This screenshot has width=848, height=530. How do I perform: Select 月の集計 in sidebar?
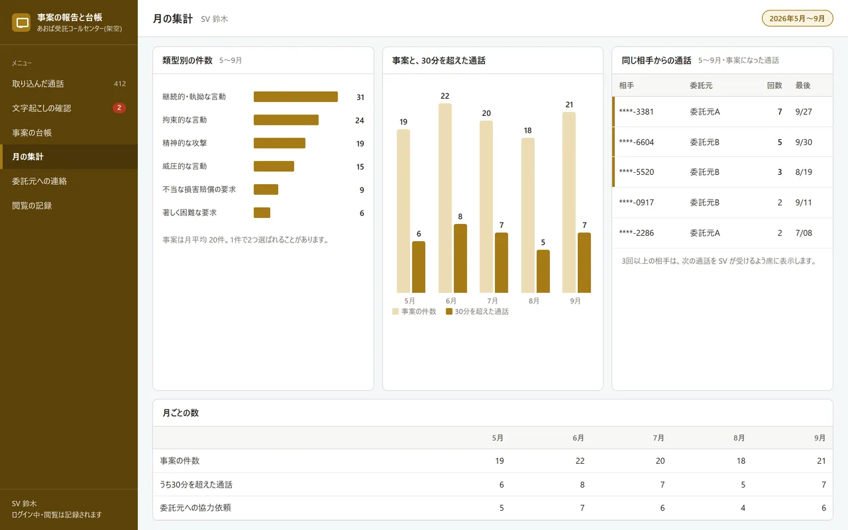pyautogui.click(x=69, y=157)
